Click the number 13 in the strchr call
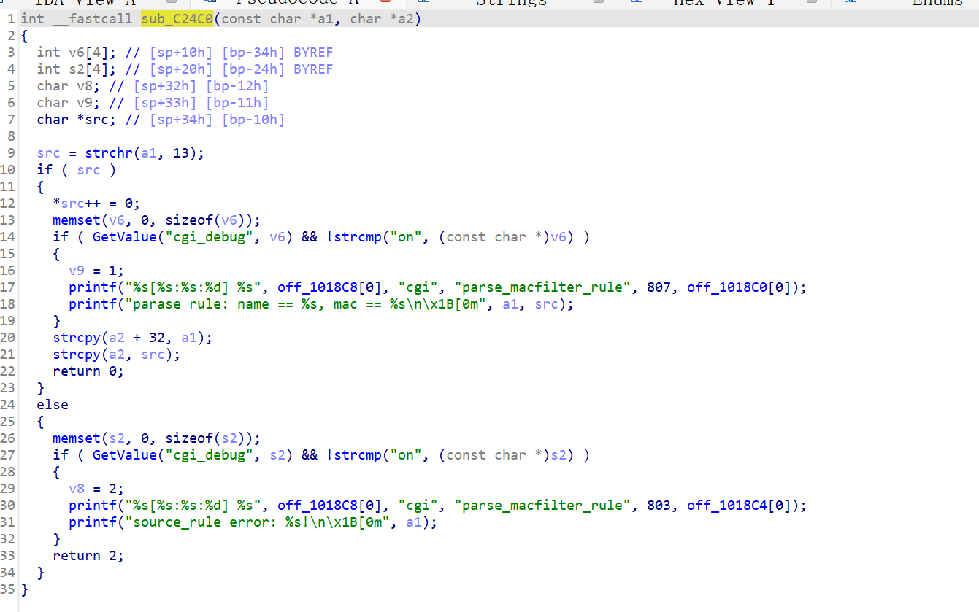979x612 pixels. click(181, 153)
